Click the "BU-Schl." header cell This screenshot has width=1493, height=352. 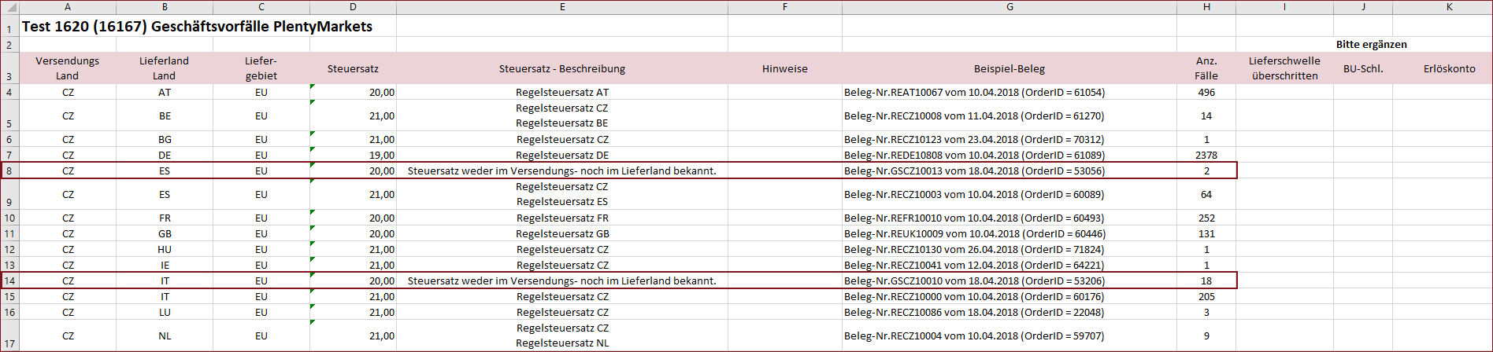tap(1363, 68)
